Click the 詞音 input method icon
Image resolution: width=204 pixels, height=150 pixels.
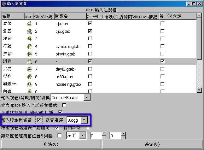click(29, 61)
